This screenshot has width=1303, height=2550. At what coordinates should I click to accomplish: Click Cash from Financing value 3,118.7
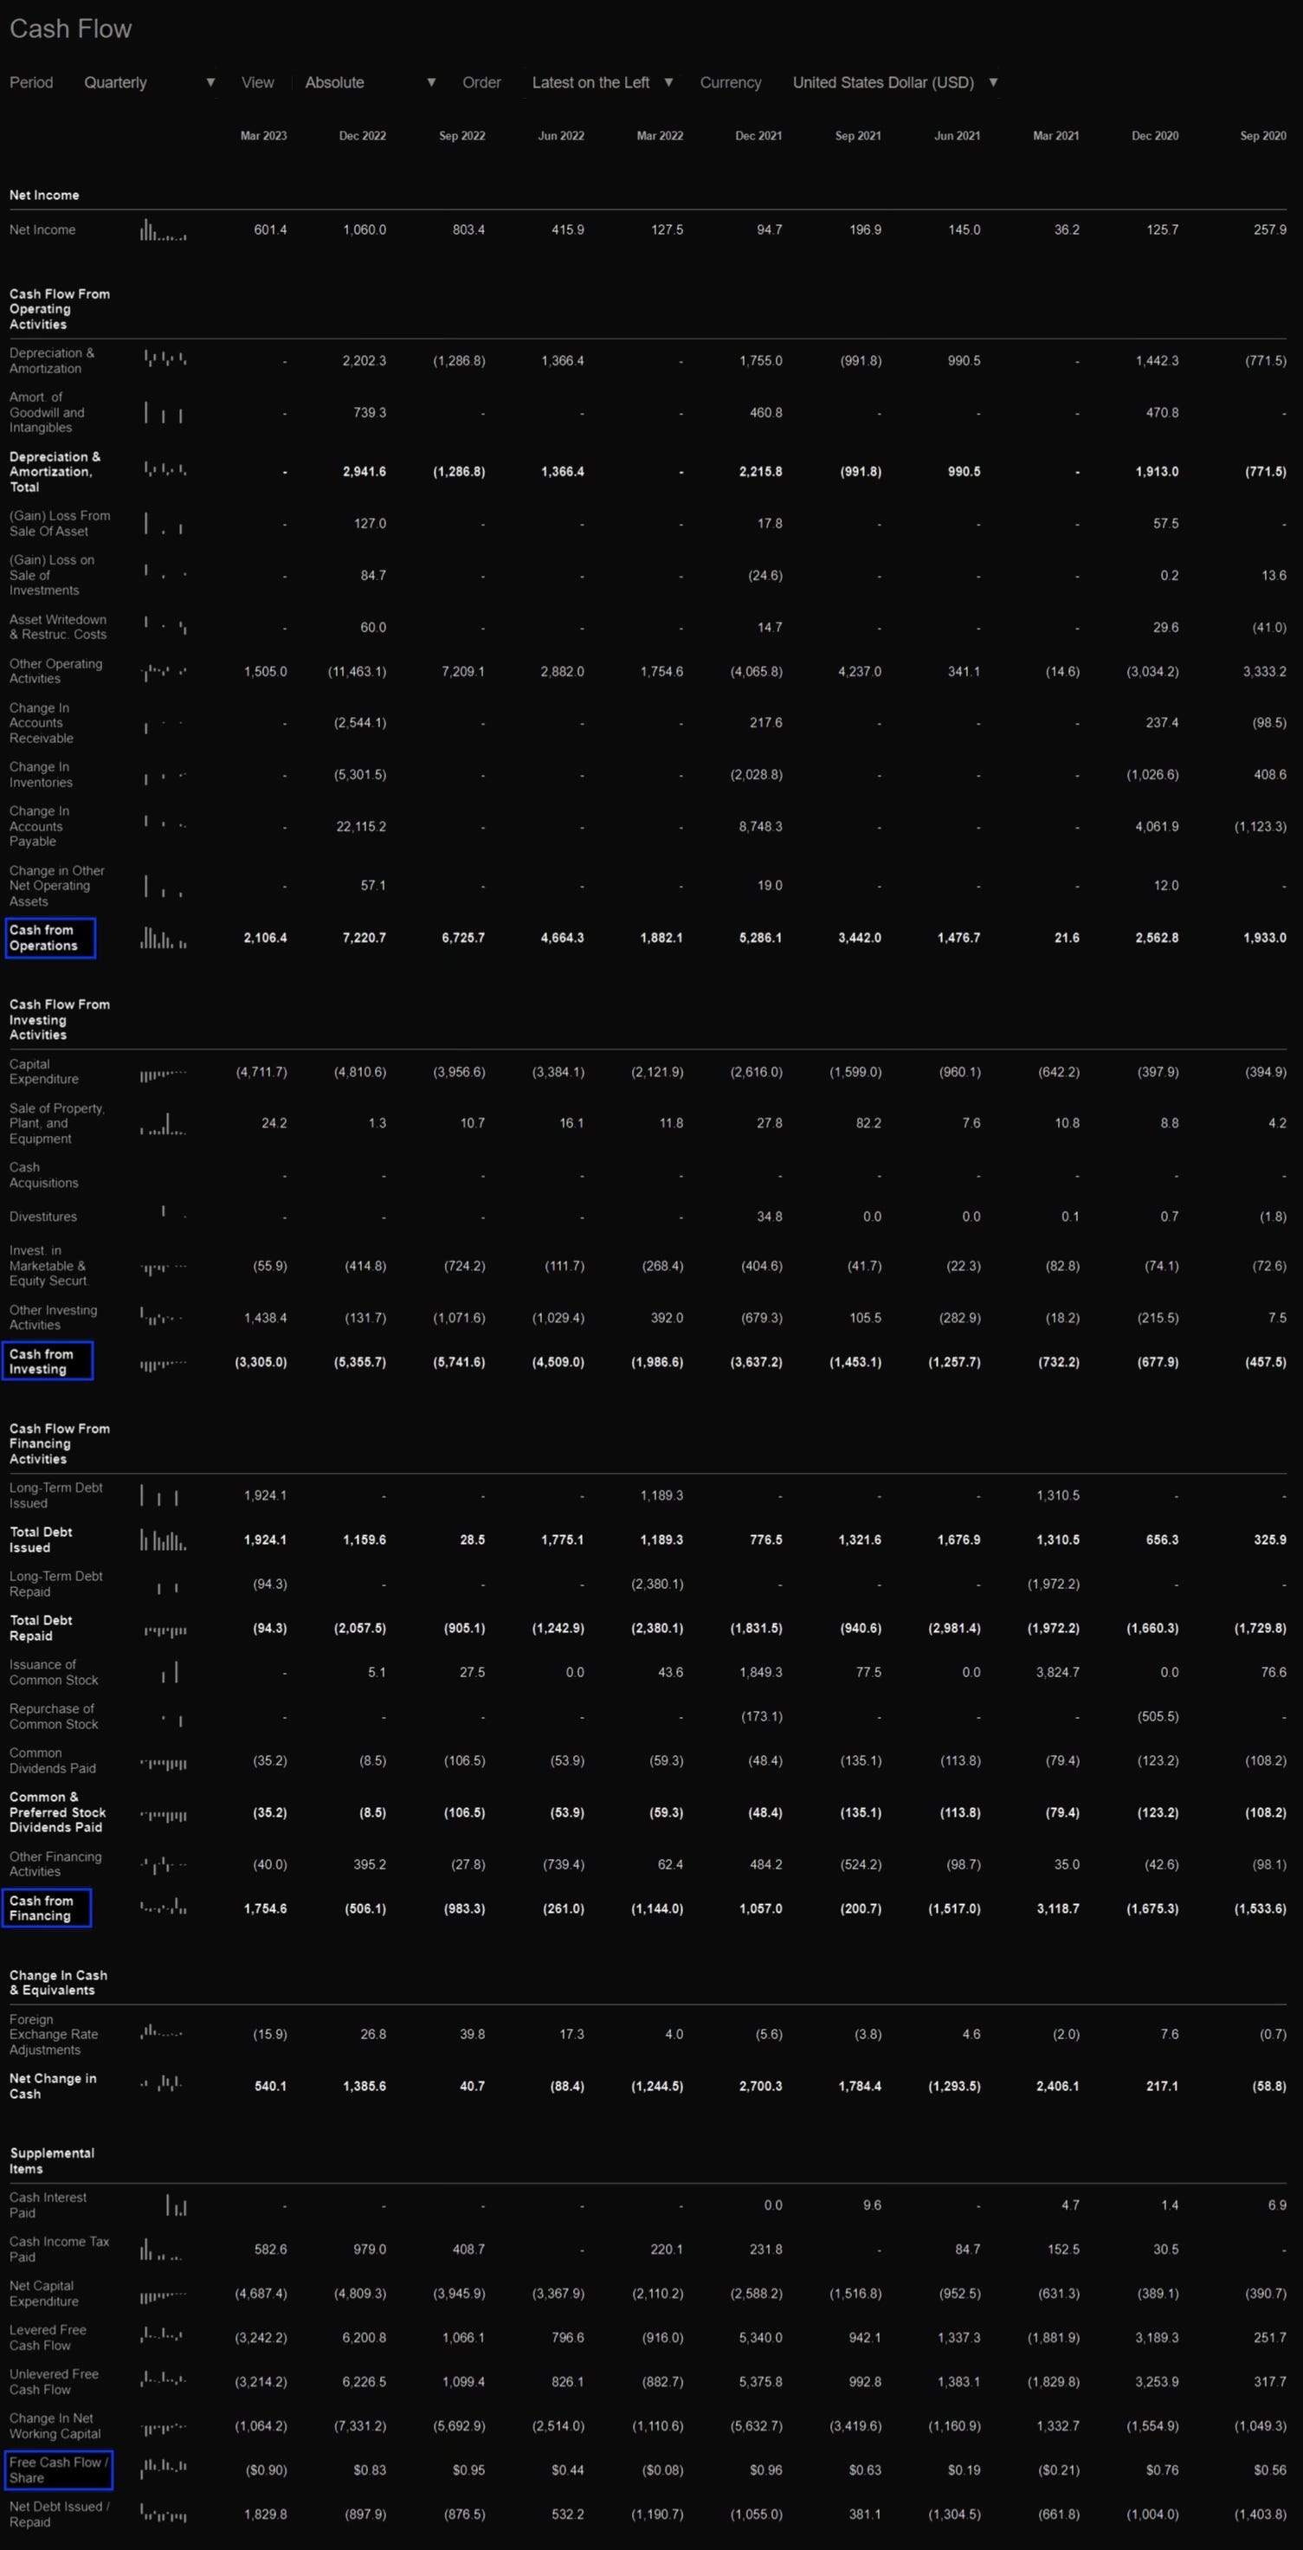click(x=1059, y=1908)
